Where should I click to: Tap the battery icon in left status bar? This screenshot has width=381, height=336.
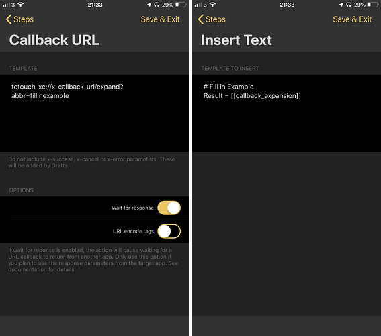pyautogui.click(x=181, y=5)
